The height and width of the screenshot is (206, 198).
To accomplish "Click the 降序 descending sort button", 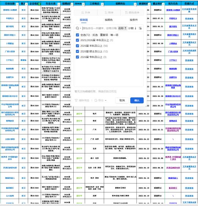I will pos(109,12).
